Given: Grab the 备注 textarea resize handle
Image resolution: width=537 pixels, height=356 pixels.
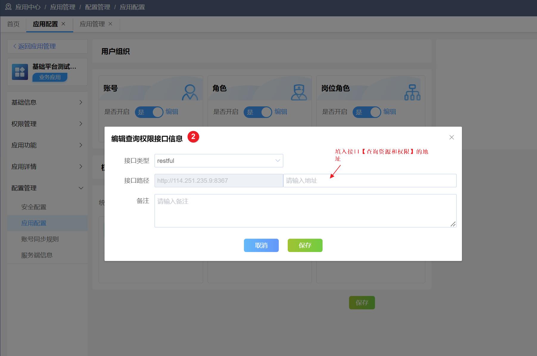Looking at the screenshot, I should 453,224.
